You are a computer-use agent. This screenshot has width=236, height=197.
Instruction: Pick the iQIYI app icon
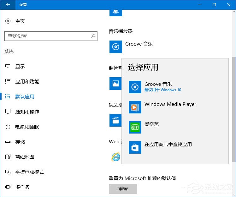pos(135,127)
